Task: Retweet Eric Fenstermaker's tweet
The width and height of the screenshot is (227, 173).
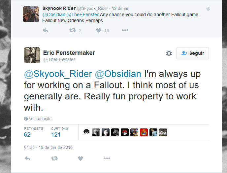Action: point(54,158)
